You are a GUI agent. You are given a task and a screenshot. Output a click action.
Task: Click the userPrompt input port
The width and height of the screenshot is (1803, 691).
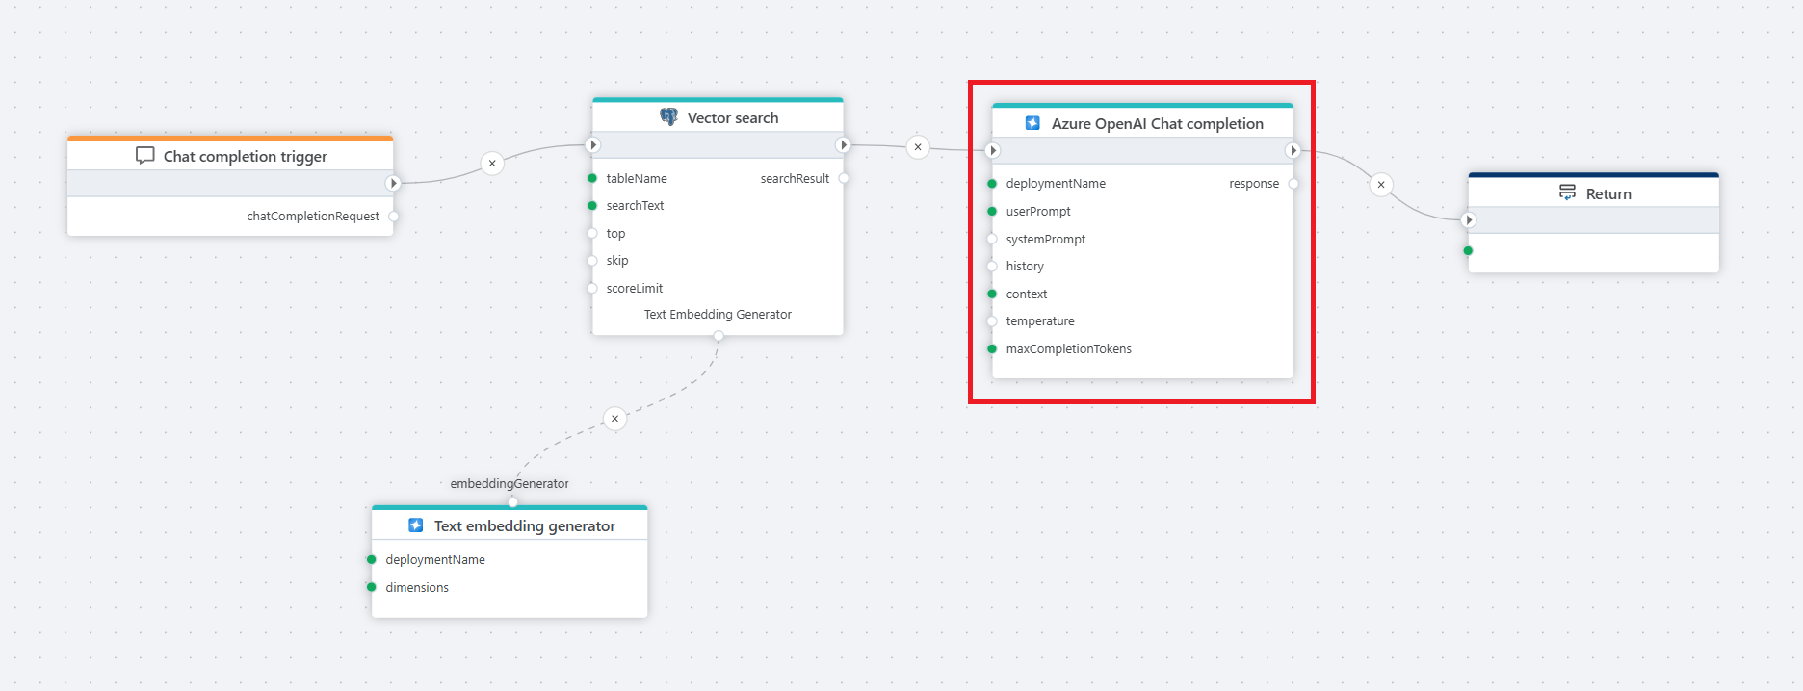(992, 211)
